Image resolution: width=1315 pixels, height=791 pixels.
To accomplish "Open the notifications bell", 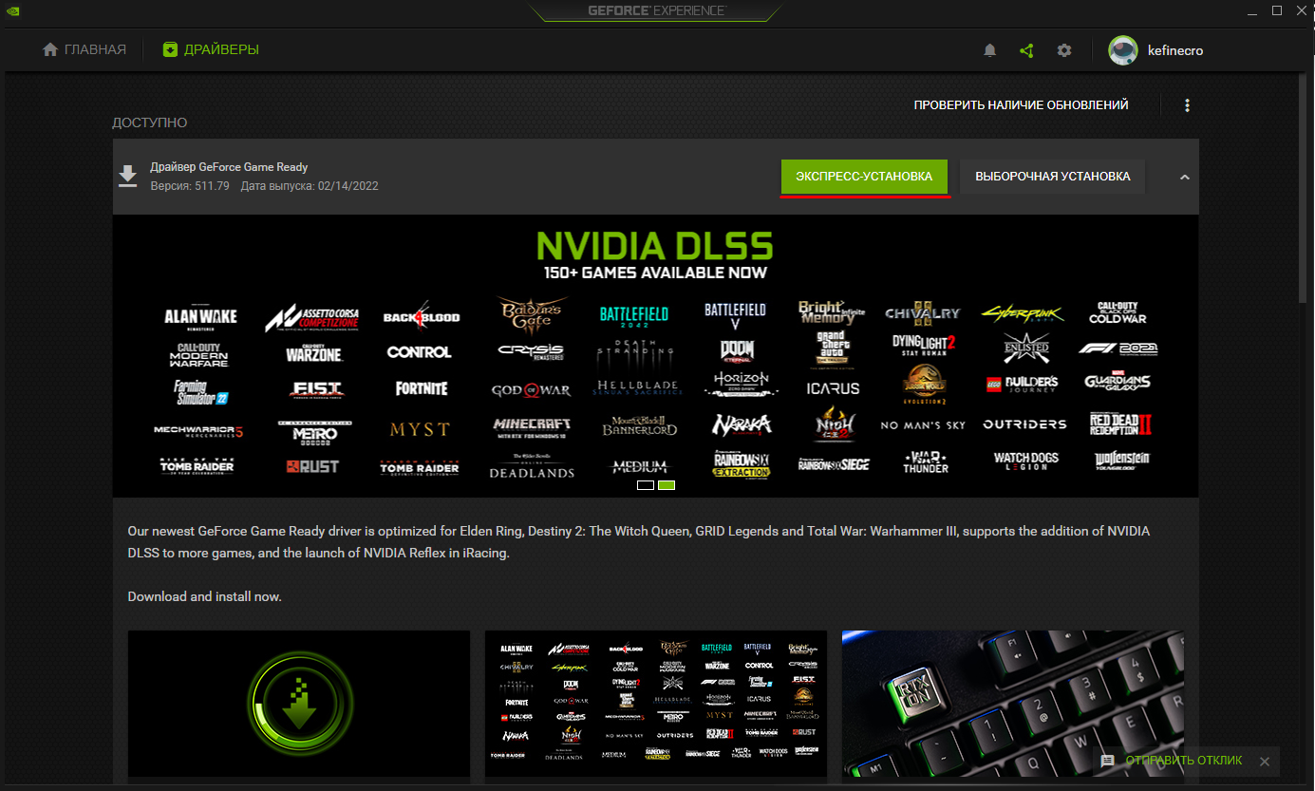I will 990,50.
